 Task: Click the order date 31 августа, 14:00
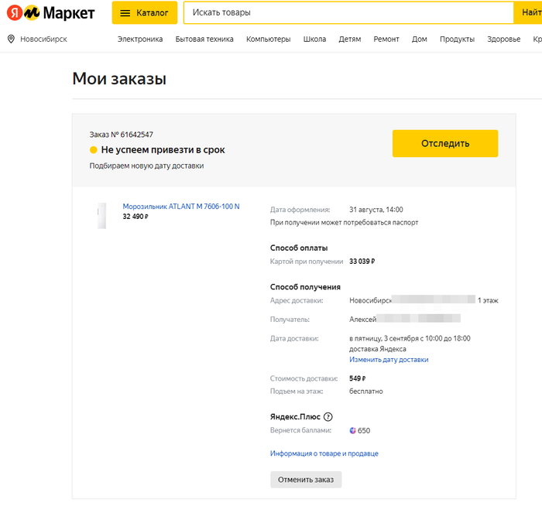[x=376, y=210]
